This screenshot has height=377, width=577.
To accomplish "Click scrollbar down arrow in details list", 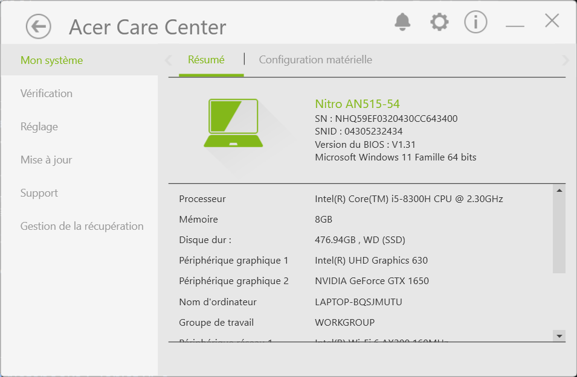I will point(559,336).
